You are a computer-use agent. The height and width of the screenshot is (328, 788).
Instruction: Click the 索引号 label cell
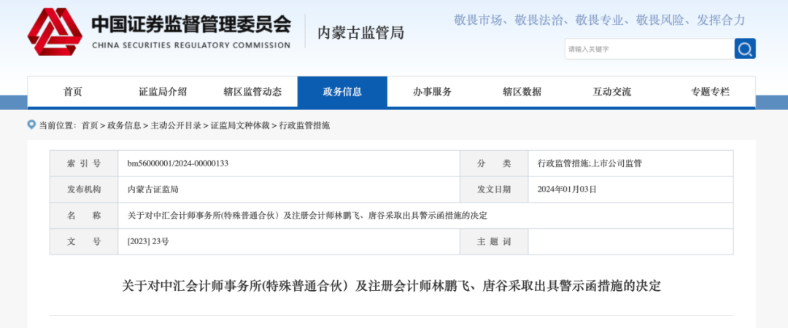pyautogui.click(x=84, y=163)
